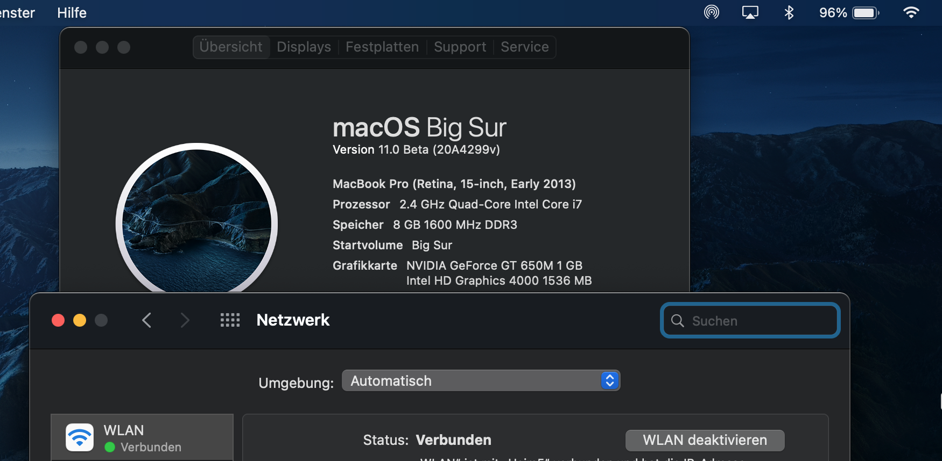The image size is (942, 461).
Task: Show battery status from the battery icon
Action: 866,12
